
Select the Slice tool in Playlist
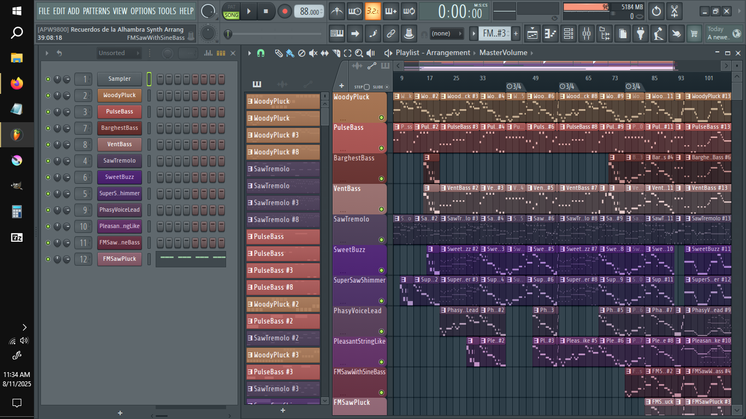[336, 53]
